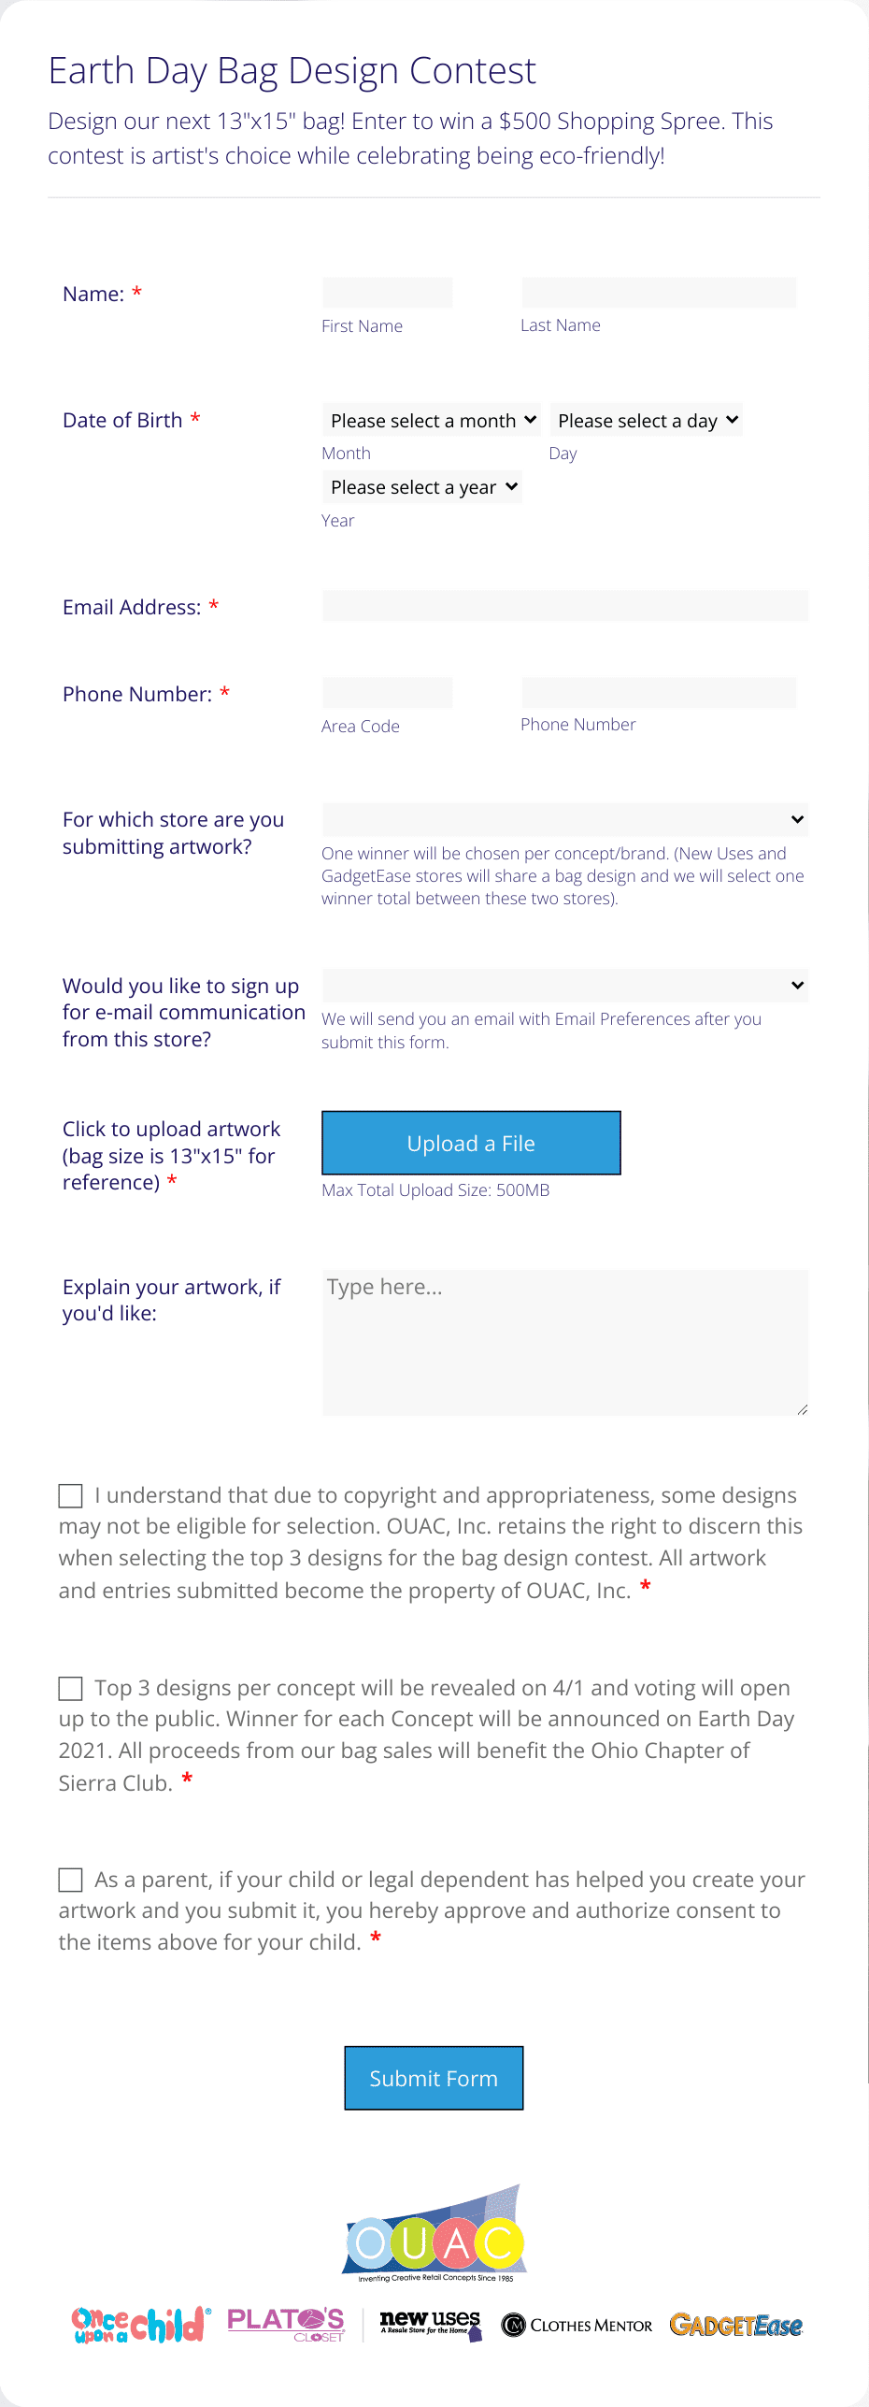This screenshot has width=869, height=2407.
Task: Click the OUAC logo
Action: [434, 2235]
